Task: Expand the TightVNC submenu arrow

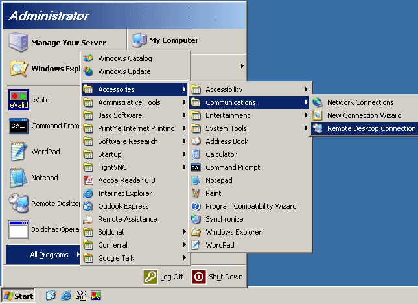Action: (x=184, y=167)
